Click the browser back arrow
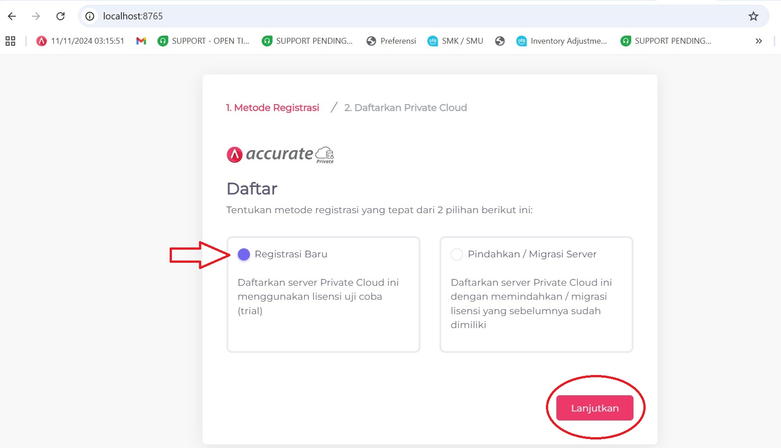 (x=12, y=16)
